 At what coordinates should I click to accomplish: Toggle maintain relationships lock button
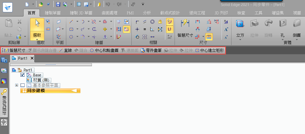pos(170,22)
